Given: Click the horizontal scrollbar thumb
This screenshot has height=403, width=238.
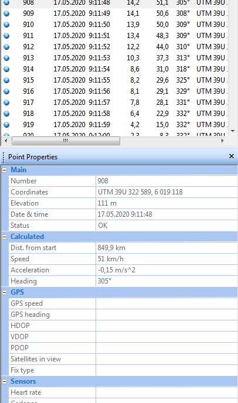Looking at the screenshot, I should coord(66,141).
